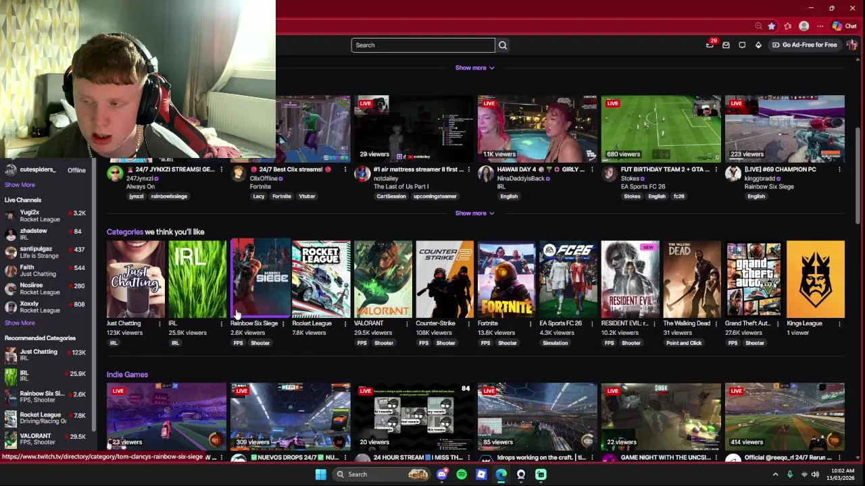Open options for NinaDaddyisBack stream card
The height and width of the screenshot is (486, 865).
tap(592, 169)
